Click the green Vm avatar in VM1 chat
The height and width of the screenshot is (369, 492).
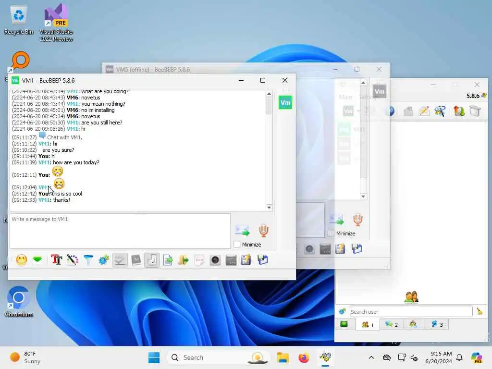pos(285,102)
